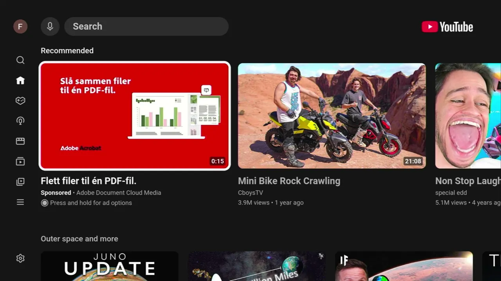Open the space video showing 'Million Miles'

(x=257, y=266)
